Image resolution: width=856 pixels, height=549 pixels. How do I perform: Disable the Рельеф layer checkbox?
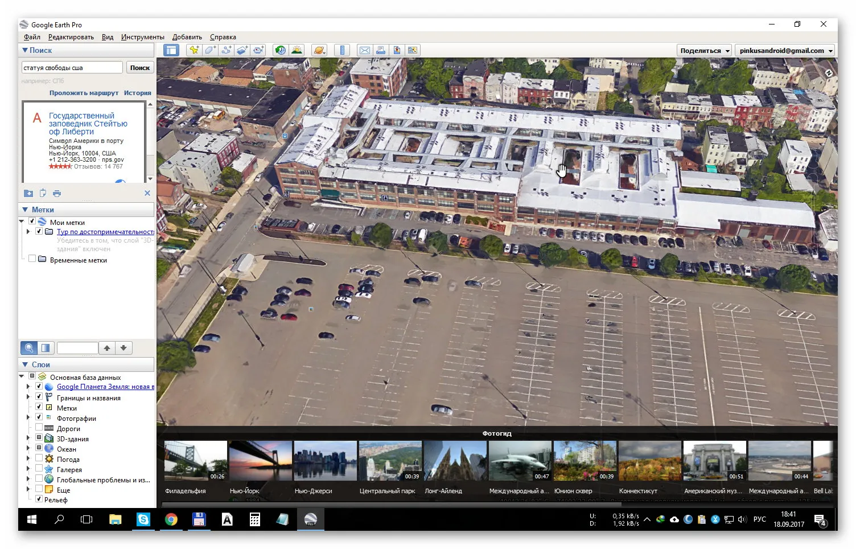39,499
